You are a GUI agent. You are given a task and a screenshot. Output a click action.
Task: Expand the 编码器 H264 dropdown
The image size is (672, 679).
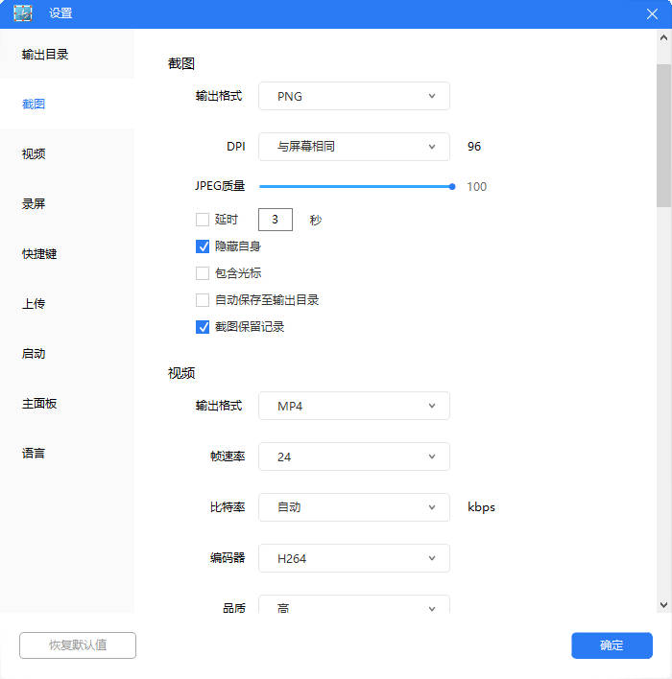click(x=353, y=558)
